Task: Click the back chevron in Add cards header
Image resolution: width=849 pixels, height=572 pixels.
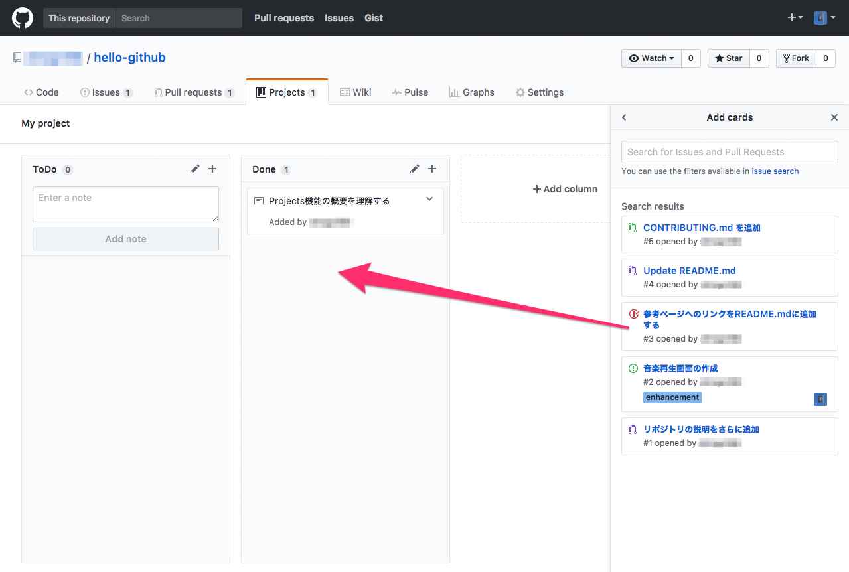Action: [x=624, y=117]
